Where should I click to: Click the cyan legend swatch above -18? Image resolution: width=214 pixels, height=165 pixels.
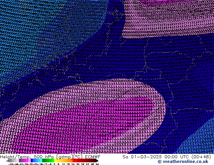click(x=41, y=161)
